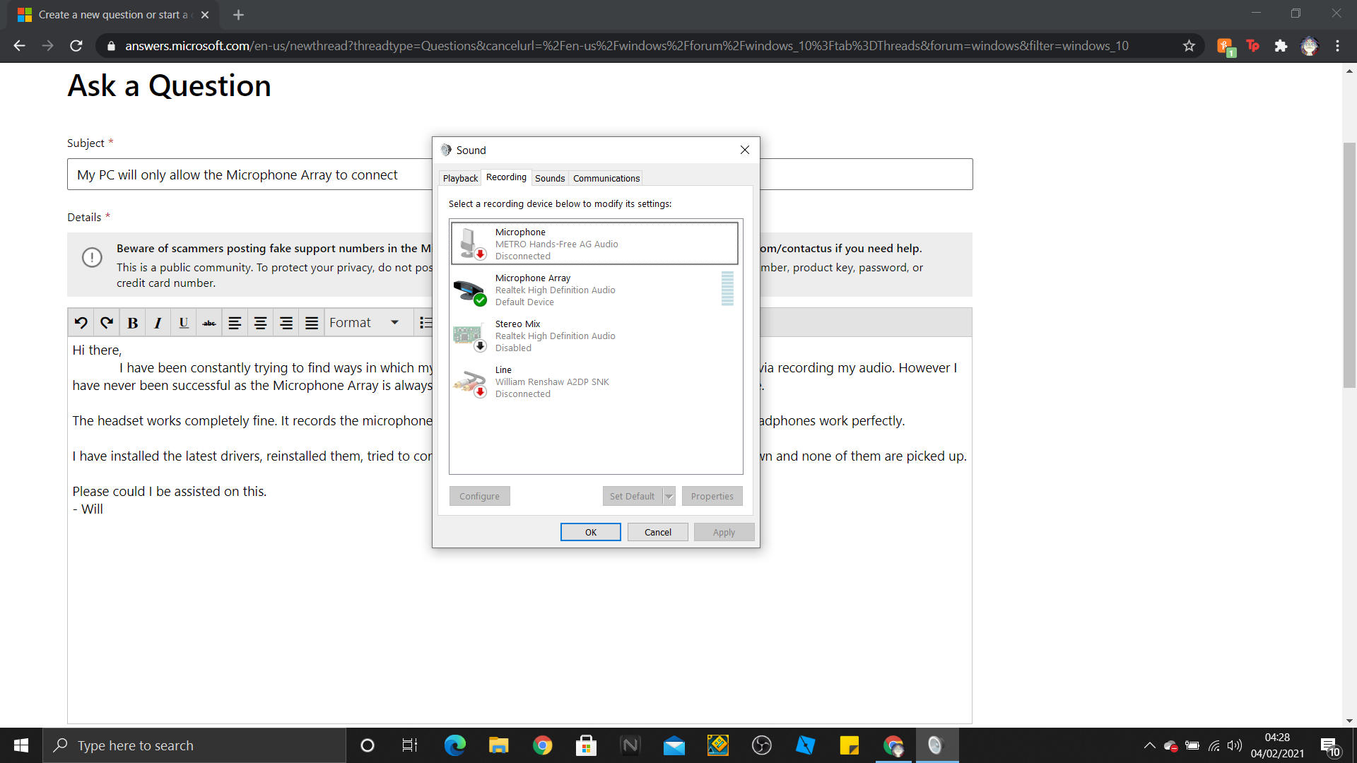Open Cortana circle on taskbar
Viewport: 1357px width, 763px height.
[367, 745]
